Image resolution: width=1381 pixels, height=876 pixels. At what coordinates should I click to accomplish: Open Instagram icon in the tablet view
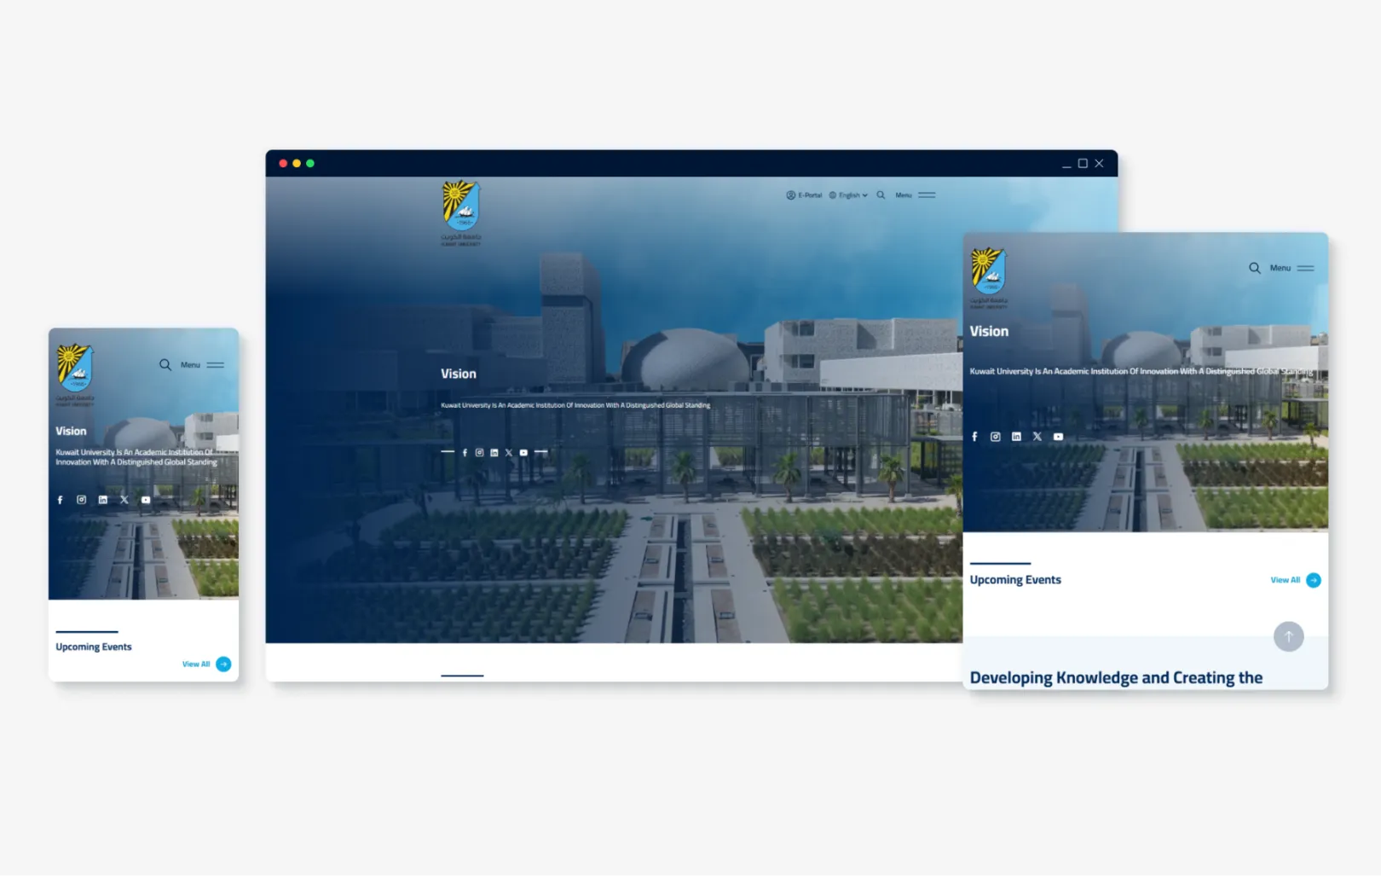(995, 437)
